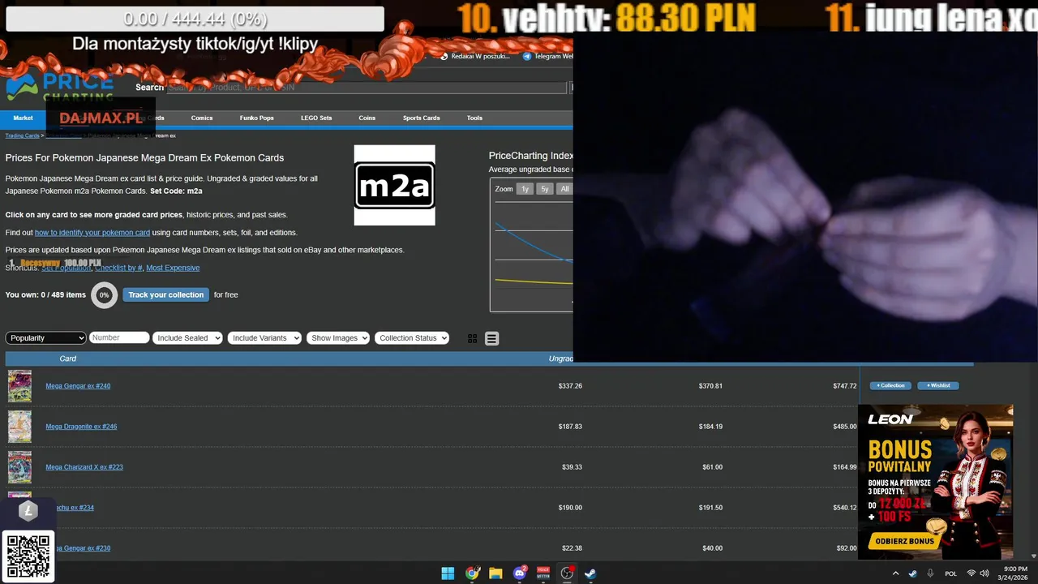Select $164.99 Mega Charizard price
Image resolution: width=1038 pixels, height=584 pixels.
click(844, 467)
